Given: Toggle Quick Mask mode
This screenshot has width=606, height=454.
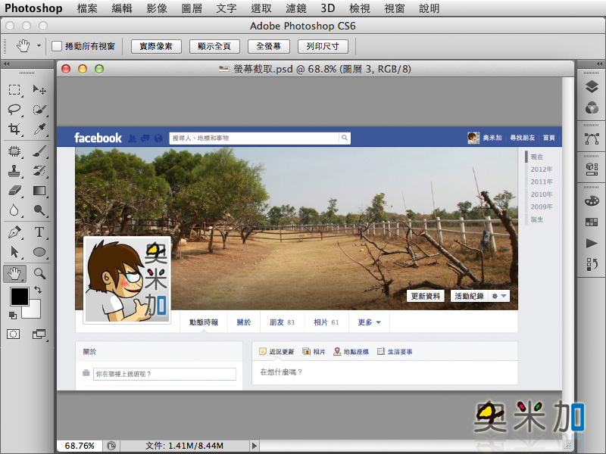Looking at the screenshot, I should (13, 334).
